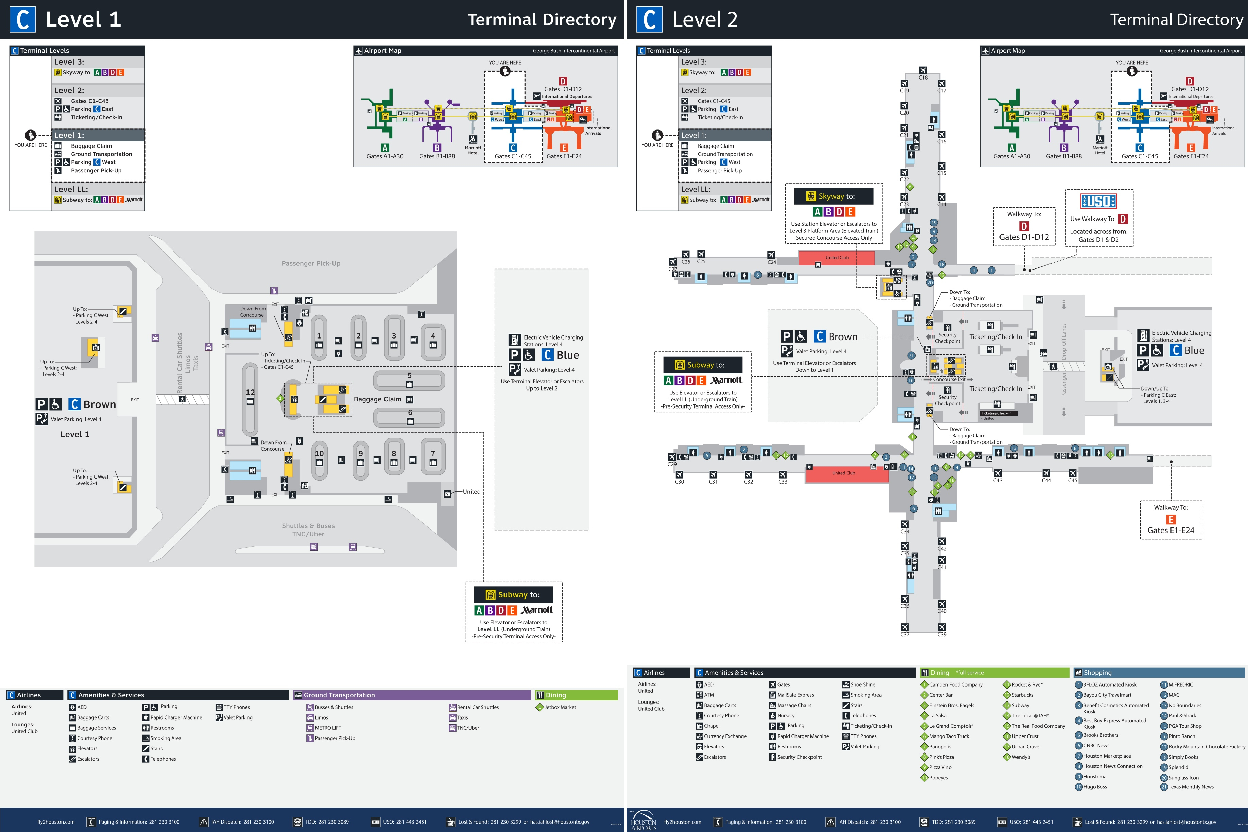Click the has.iahlost@houstontx.gov email on Level 2
Viewport: 1248px width, 832px height.
tap(1186, 822)
